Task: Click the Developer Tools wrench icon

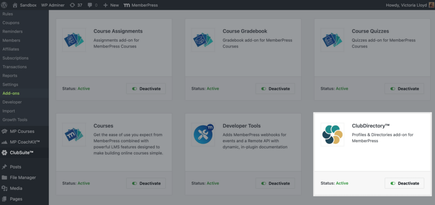Action: click(x=203, y=135)
